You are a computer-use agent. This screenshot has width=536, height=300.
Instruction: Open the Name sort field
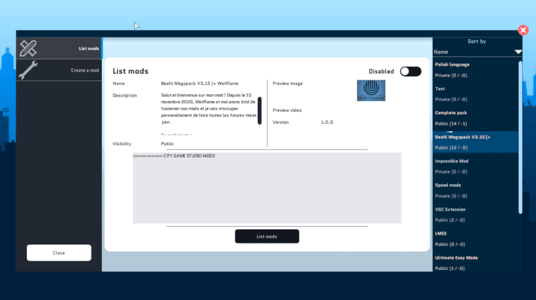472,52
